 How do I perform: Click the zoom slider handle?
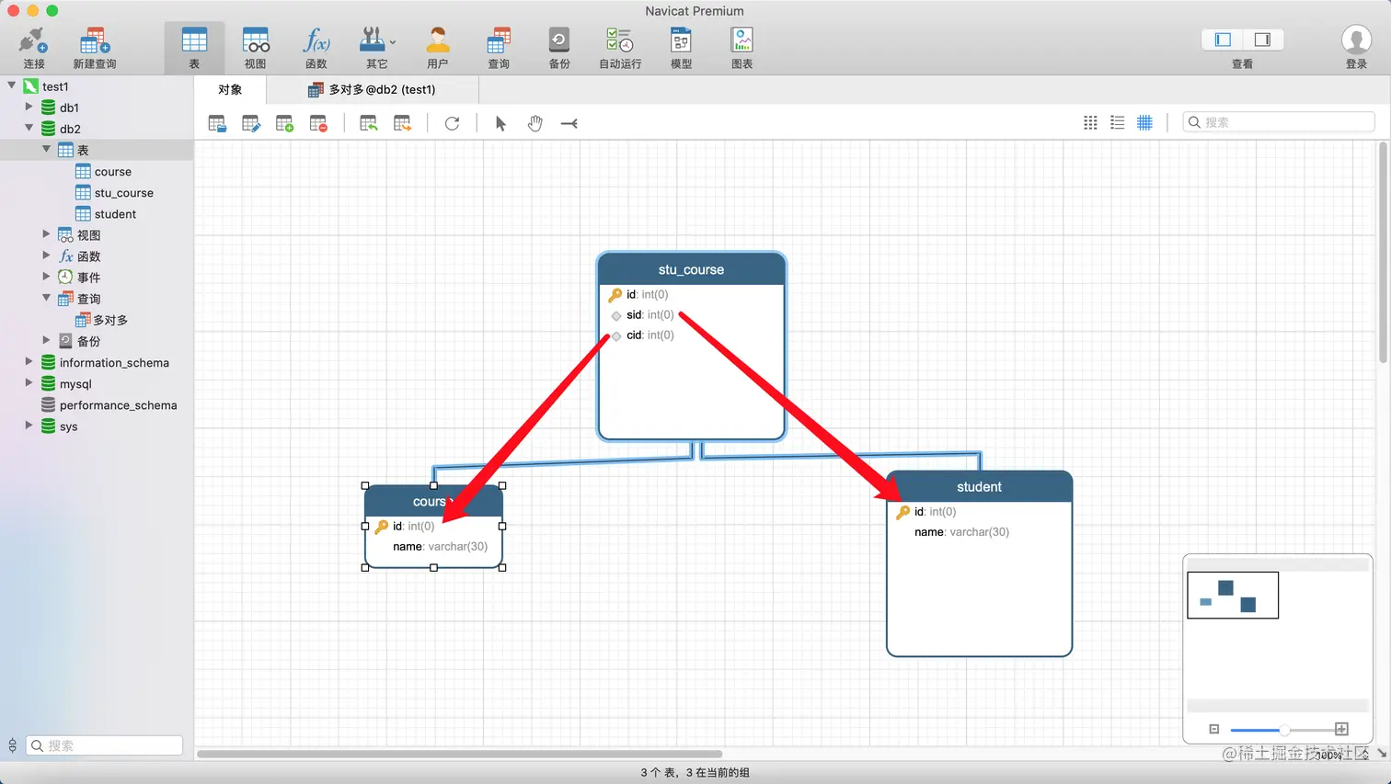coord(1284,730)
